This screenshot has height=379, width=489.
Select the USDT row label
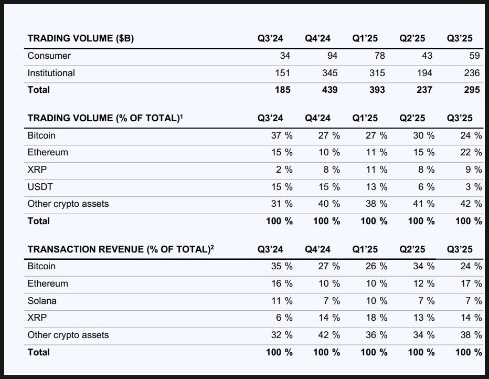(x=40, y=187)
